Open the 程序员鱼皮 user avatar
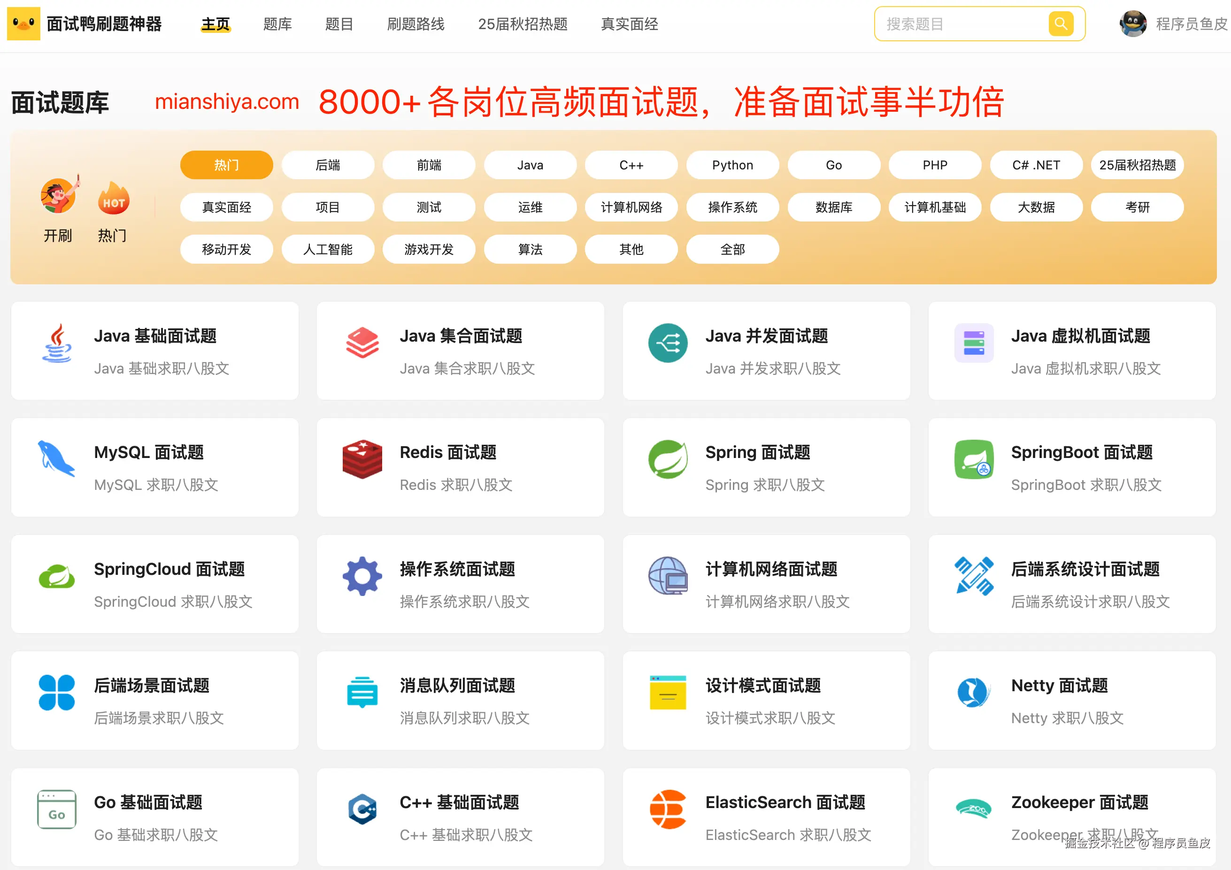Viewport: 1231px width, 870px height. pyautogui.click(x=1132, y=23)
